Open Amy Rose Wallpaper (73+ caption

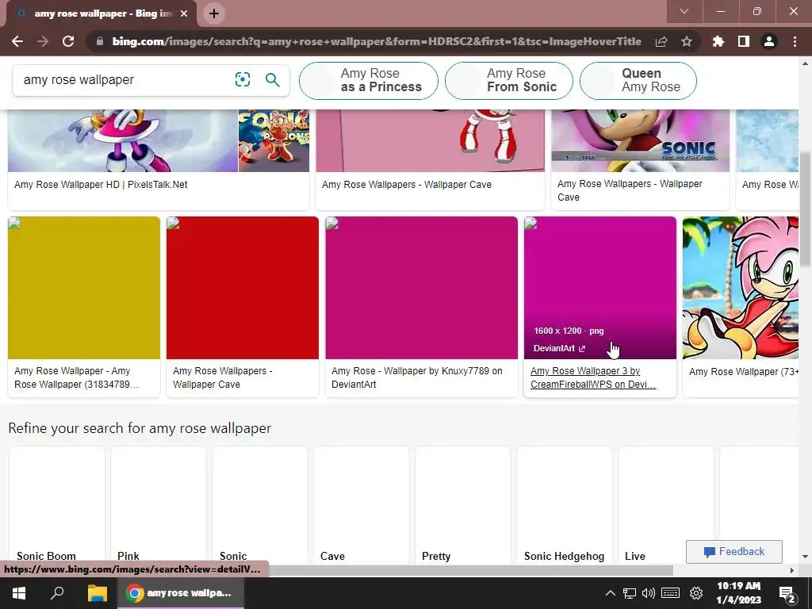[744, 371]
